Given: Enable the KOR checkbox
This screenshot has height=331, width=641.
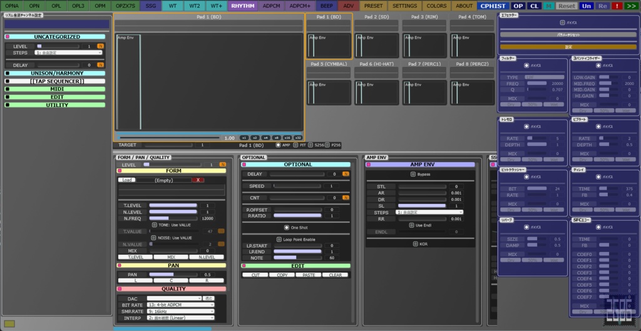Looking at the screenshot, I should tap(416, 245).
